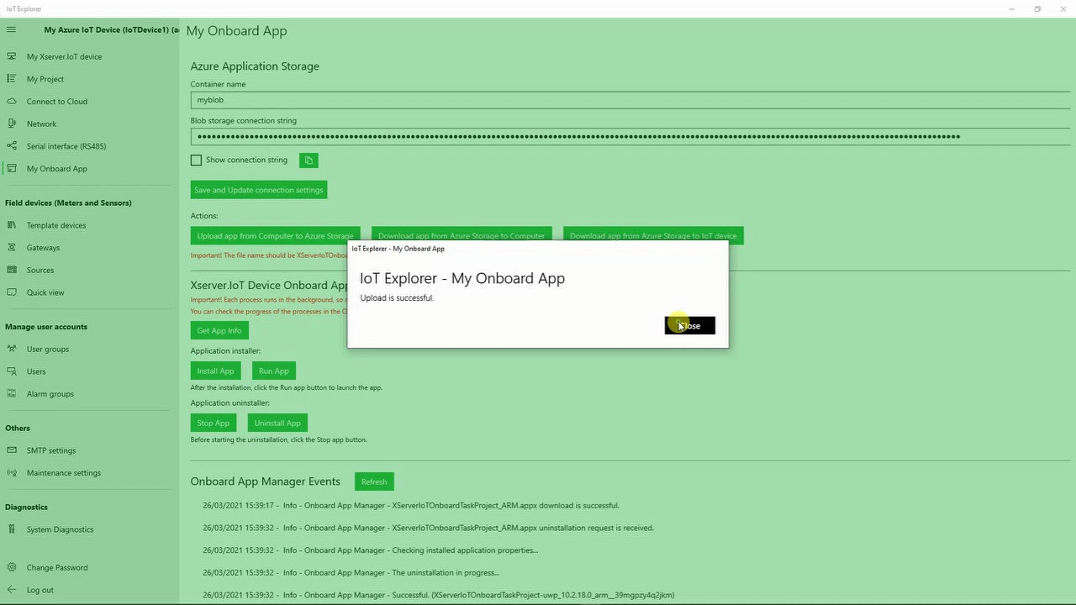The width and height of the screenshot is (1076, 605).
Task: Click the Quick view monitor icon
Action: [11, 292]
